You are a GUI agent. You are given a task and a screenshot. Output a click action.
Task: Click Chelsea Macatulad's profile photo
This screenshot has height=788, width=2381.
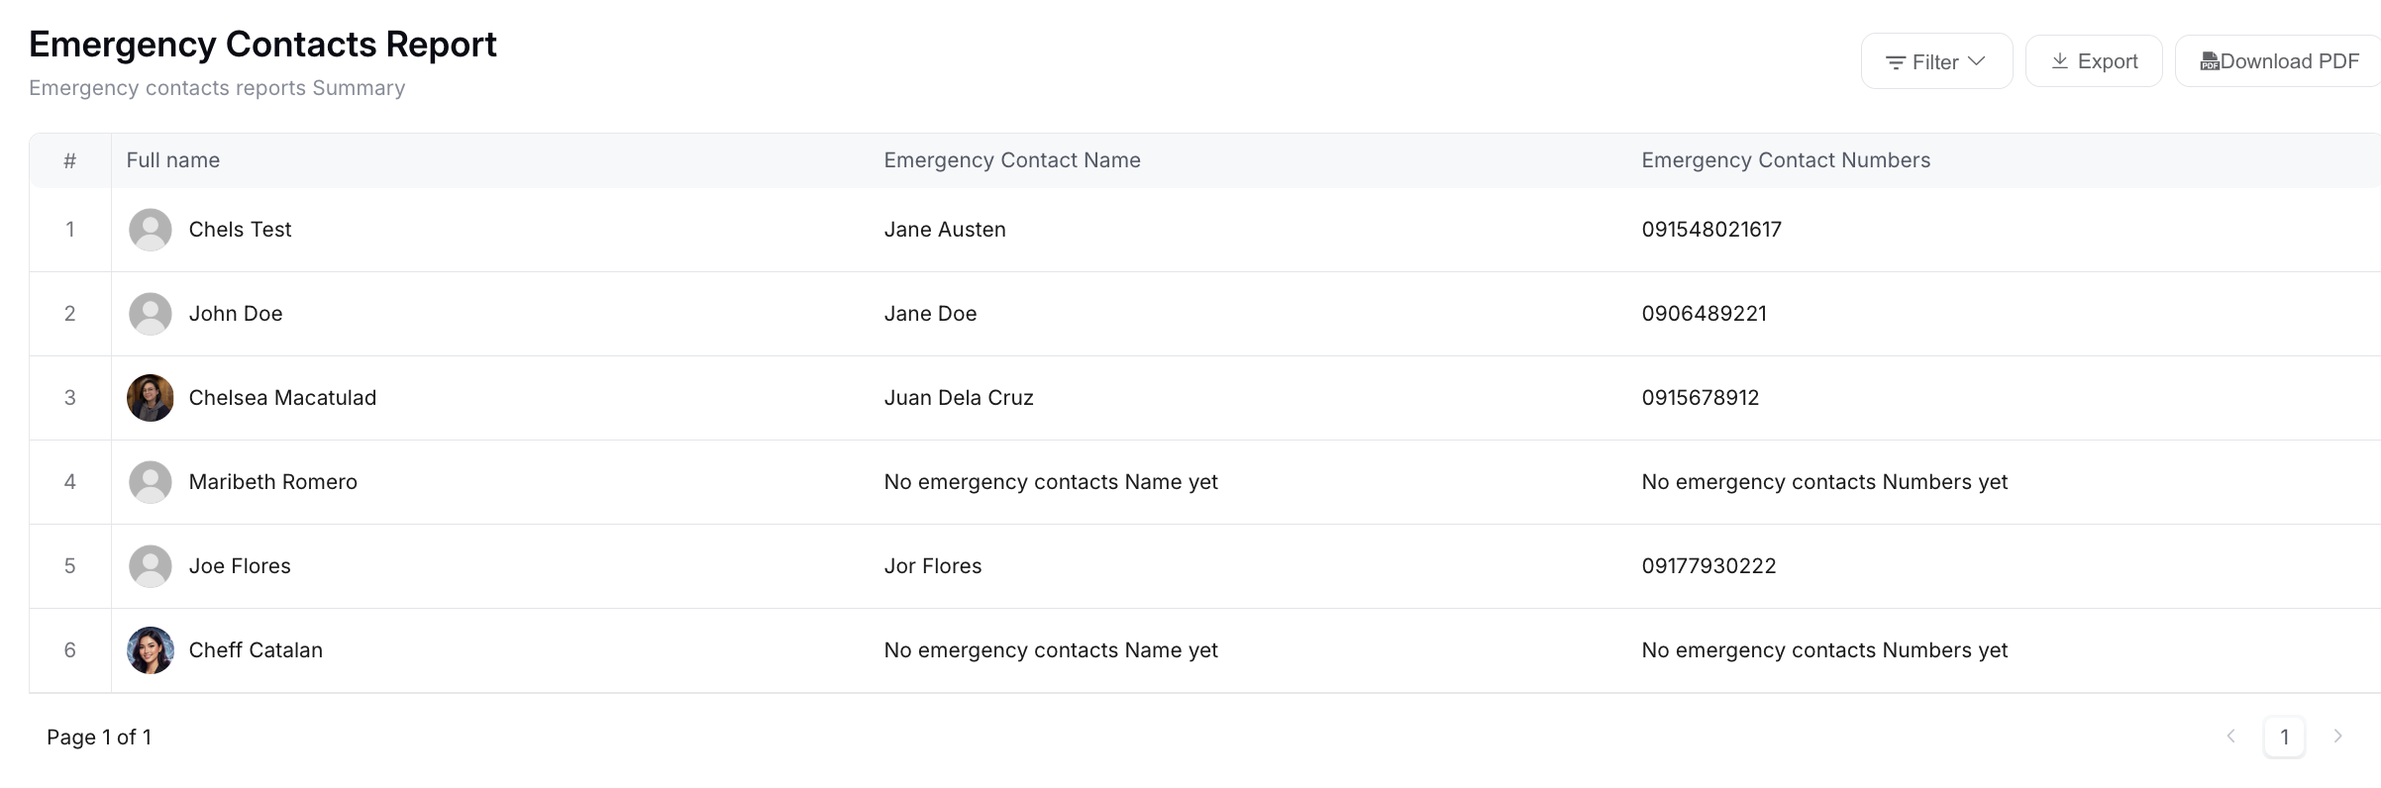pos(151,398)
